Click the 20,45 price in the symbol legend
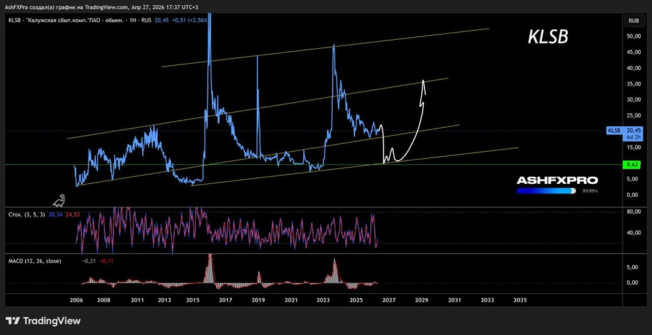This screenshot has width=652, height=335. [x=162, y=20]
